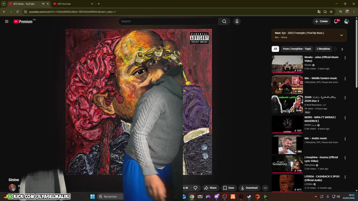Open the notifications bell

pyautogui.click(x=336, y=21)
